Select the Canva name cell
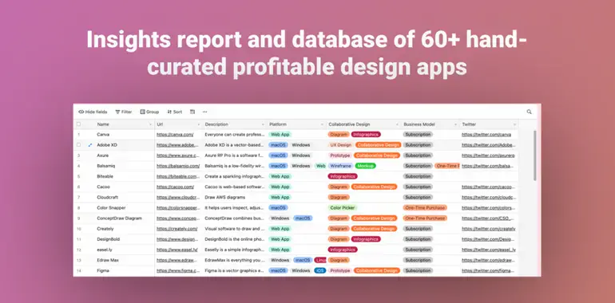 coord(125,135)
